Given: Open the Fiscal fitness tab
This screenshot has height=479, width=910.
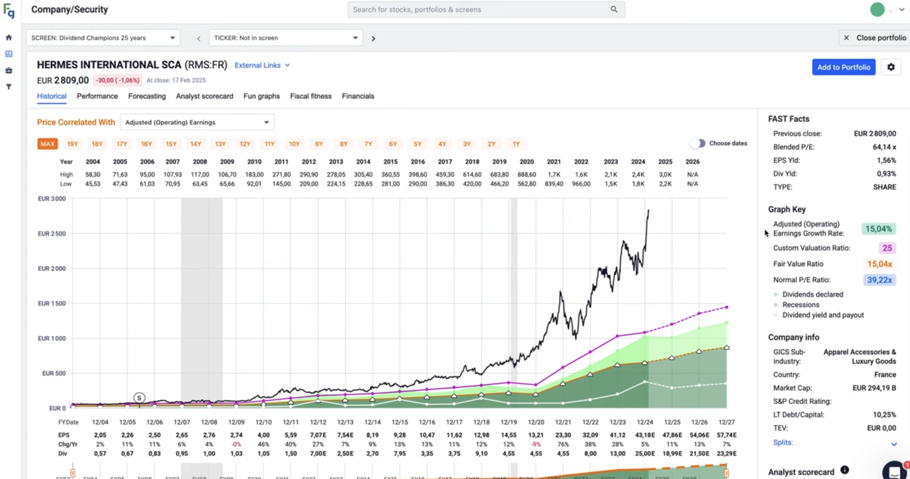Looking at the screenshot, I should click(311, 96).
